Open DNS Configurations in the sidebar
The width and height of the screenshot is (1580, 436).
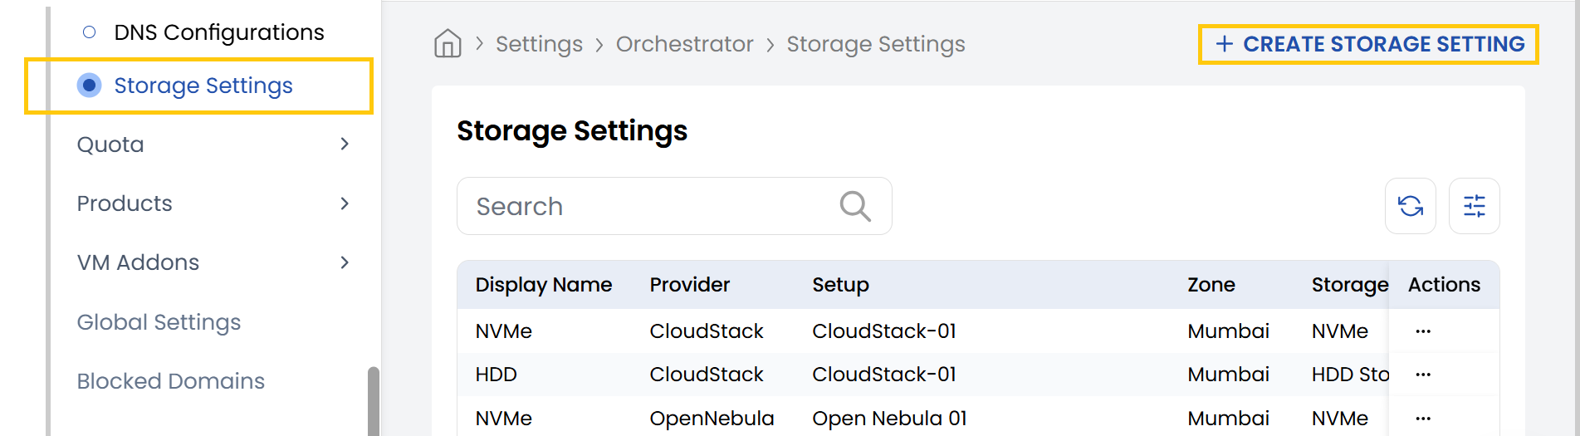click(219, 32)
